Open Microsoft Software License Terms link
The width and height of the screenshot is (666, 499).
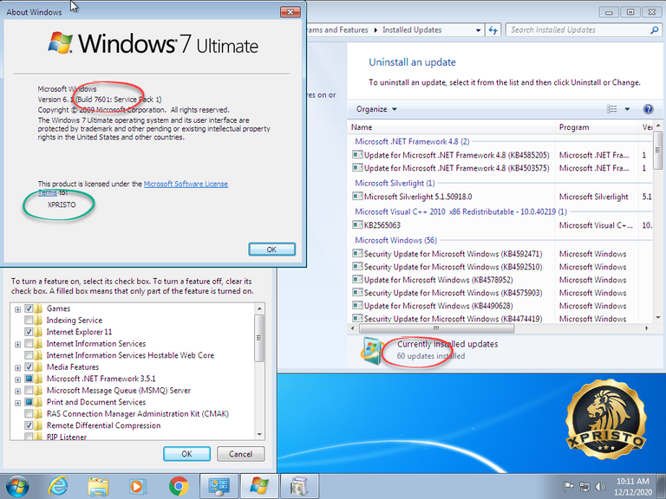(186, 185)
